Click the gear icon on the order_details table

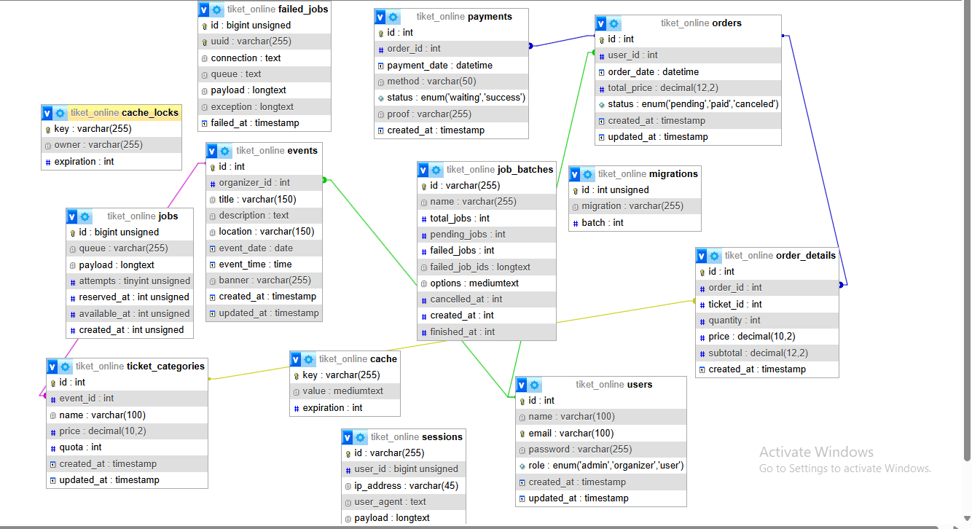point(714,256)
